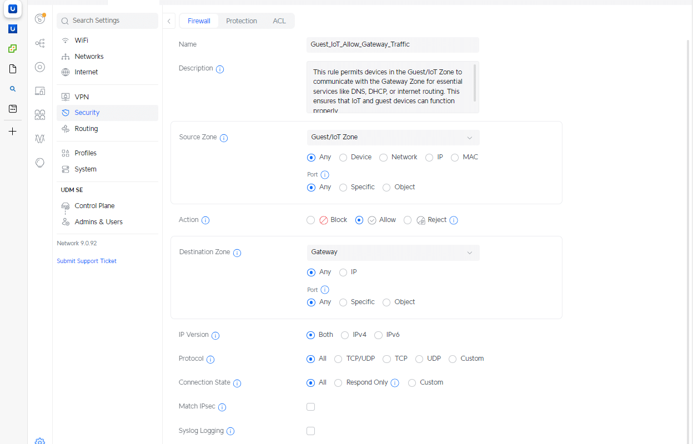Add an application with the plus icon
The width and height of the screenshot is (693, 444).
[13, 132]
